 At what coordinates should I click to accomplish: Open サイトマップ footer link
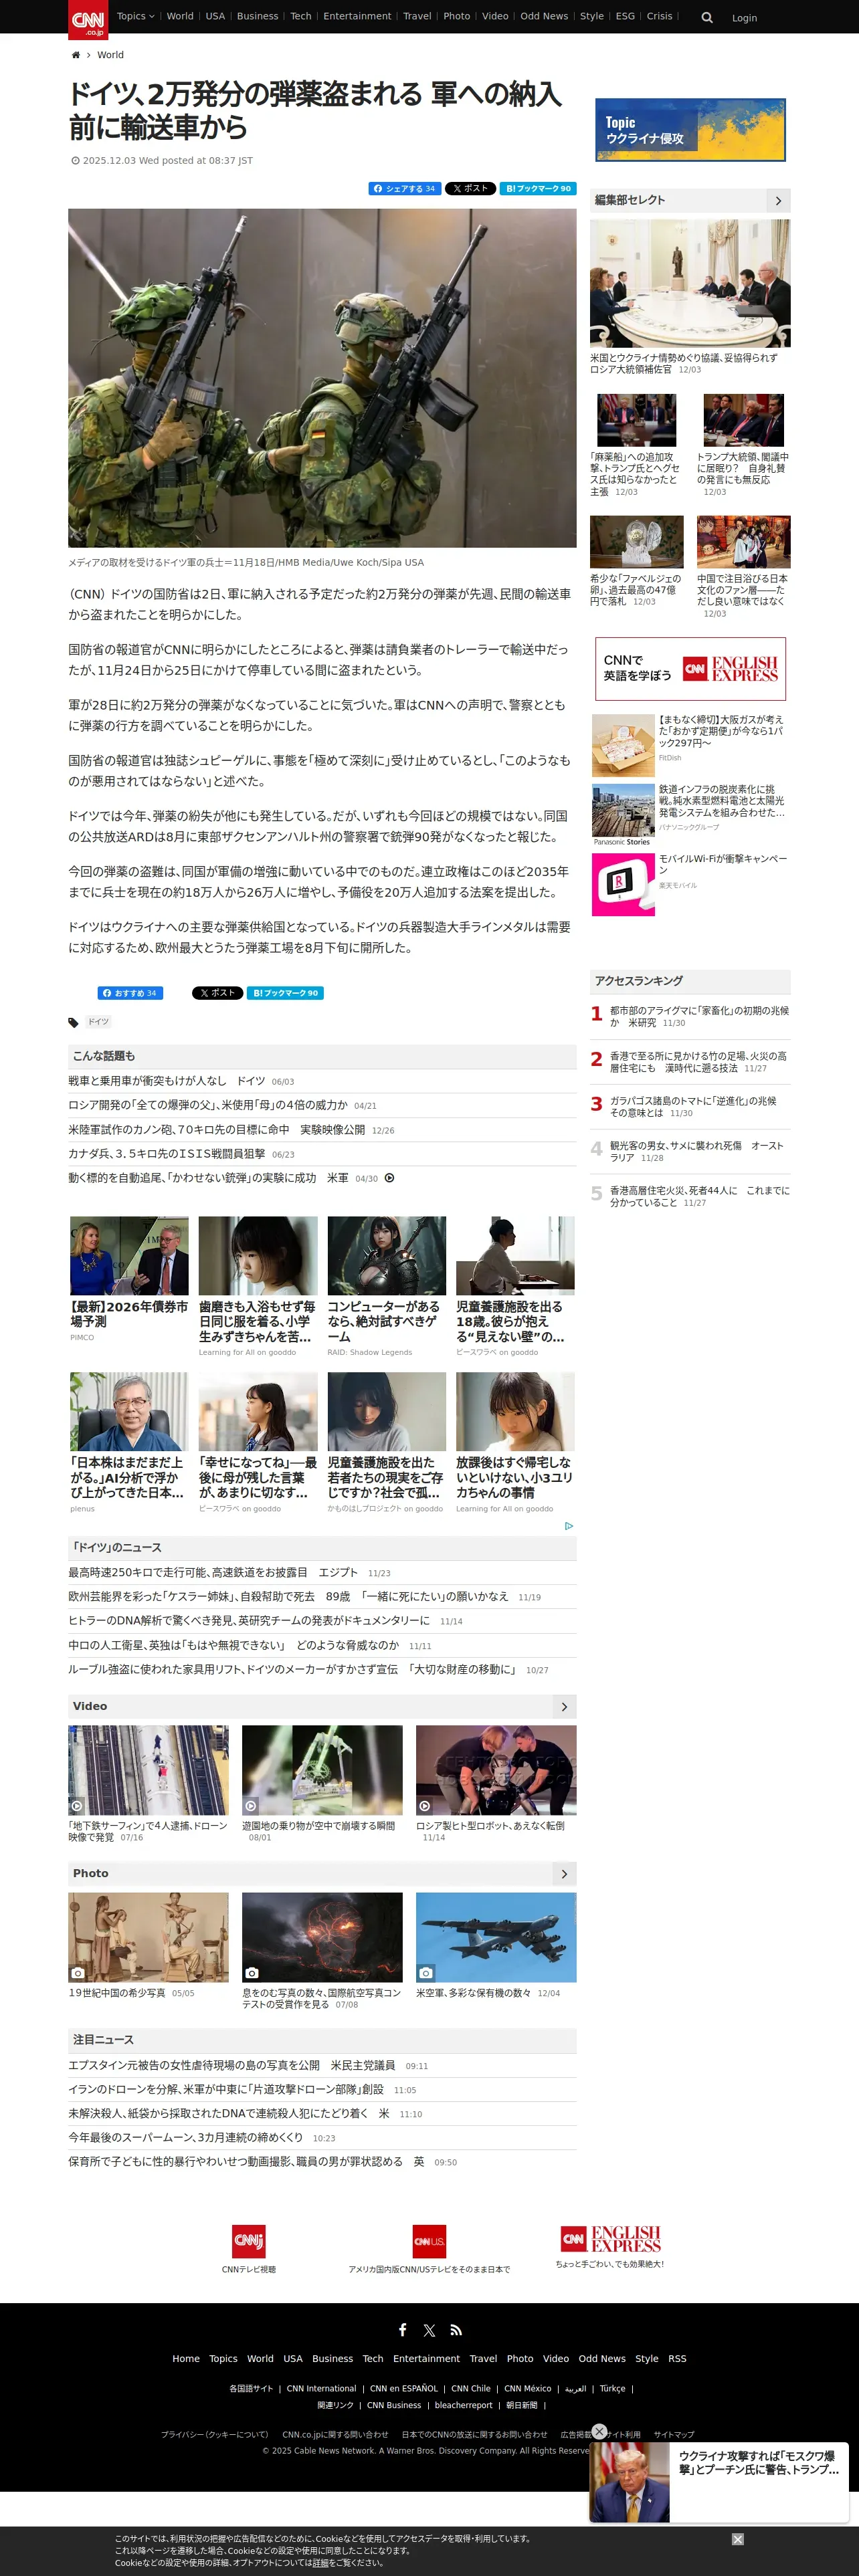[673, 2435]
